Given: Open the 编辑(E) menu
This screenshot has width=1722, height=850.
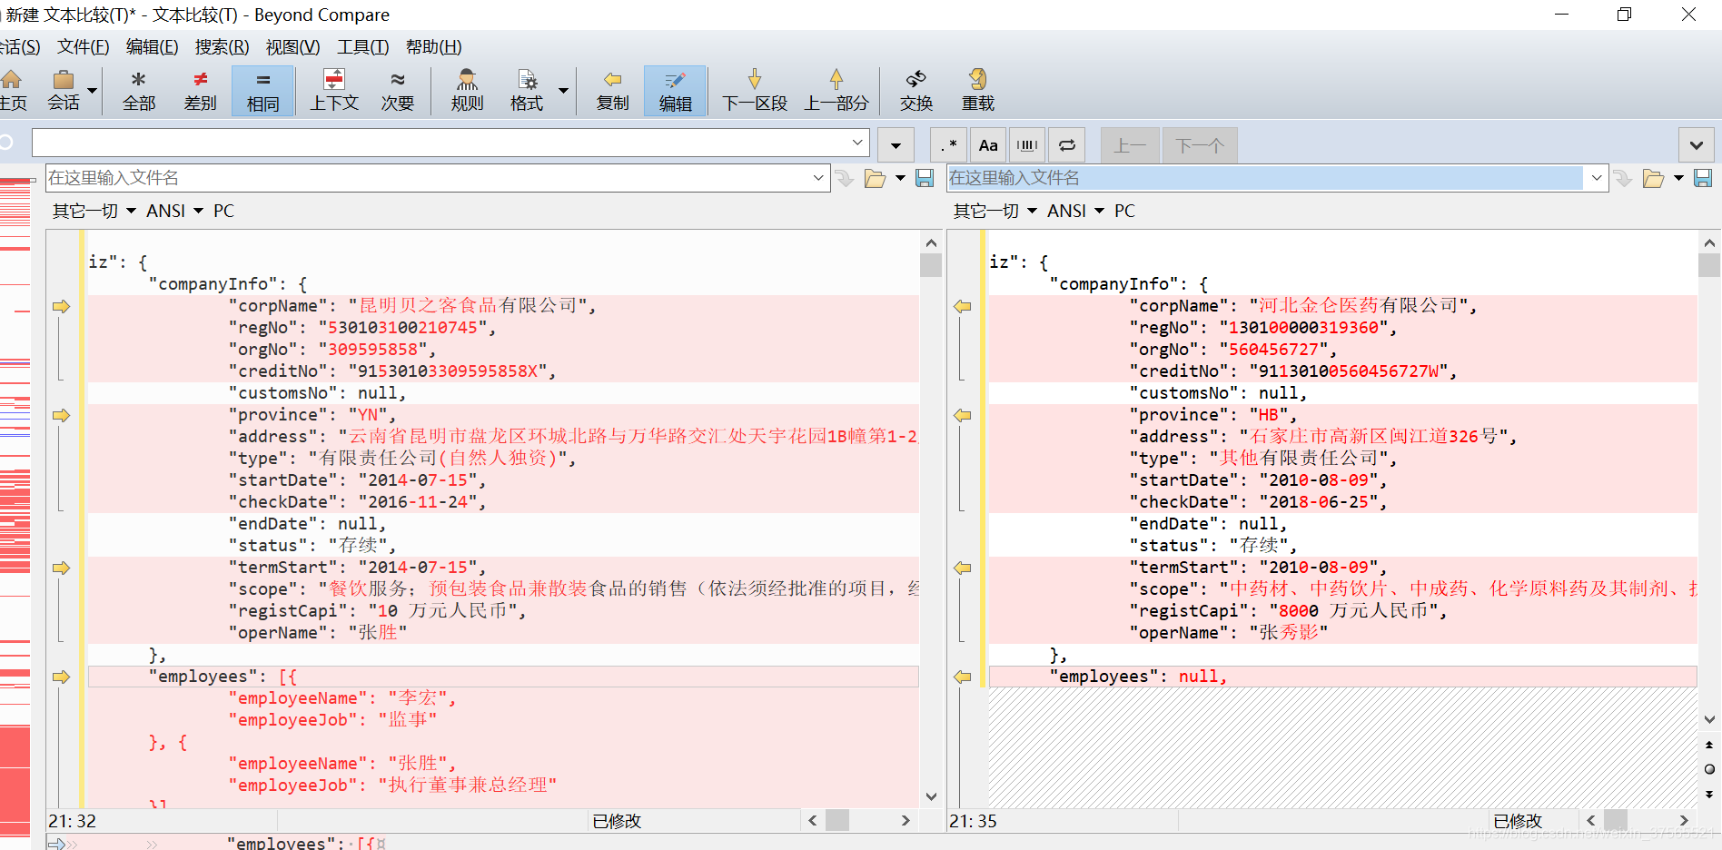Looking at the screenshot, I should [x=152, y=47].
